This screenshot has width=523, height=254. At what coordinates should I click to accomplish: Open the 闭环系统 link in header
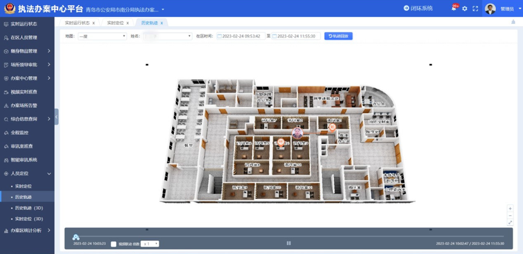[418, 8]
